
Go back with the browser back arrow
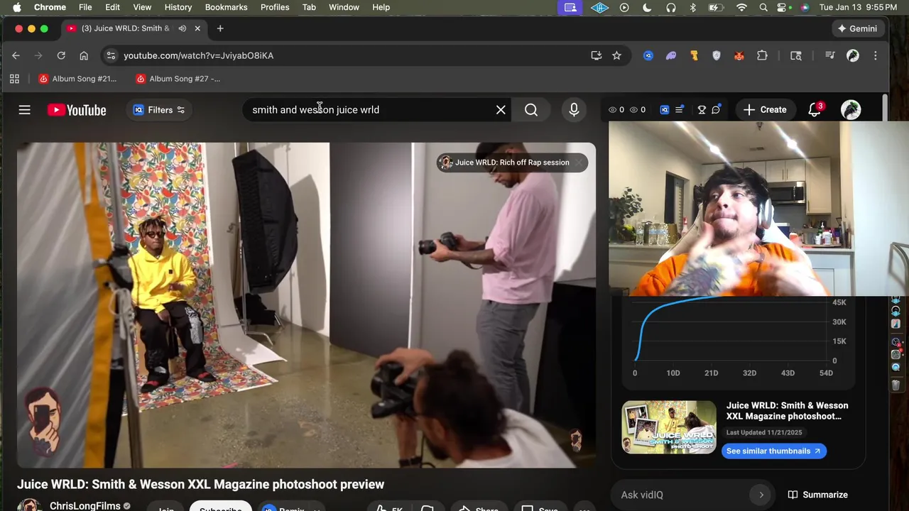pyautogui.click(x=16, y=55)
